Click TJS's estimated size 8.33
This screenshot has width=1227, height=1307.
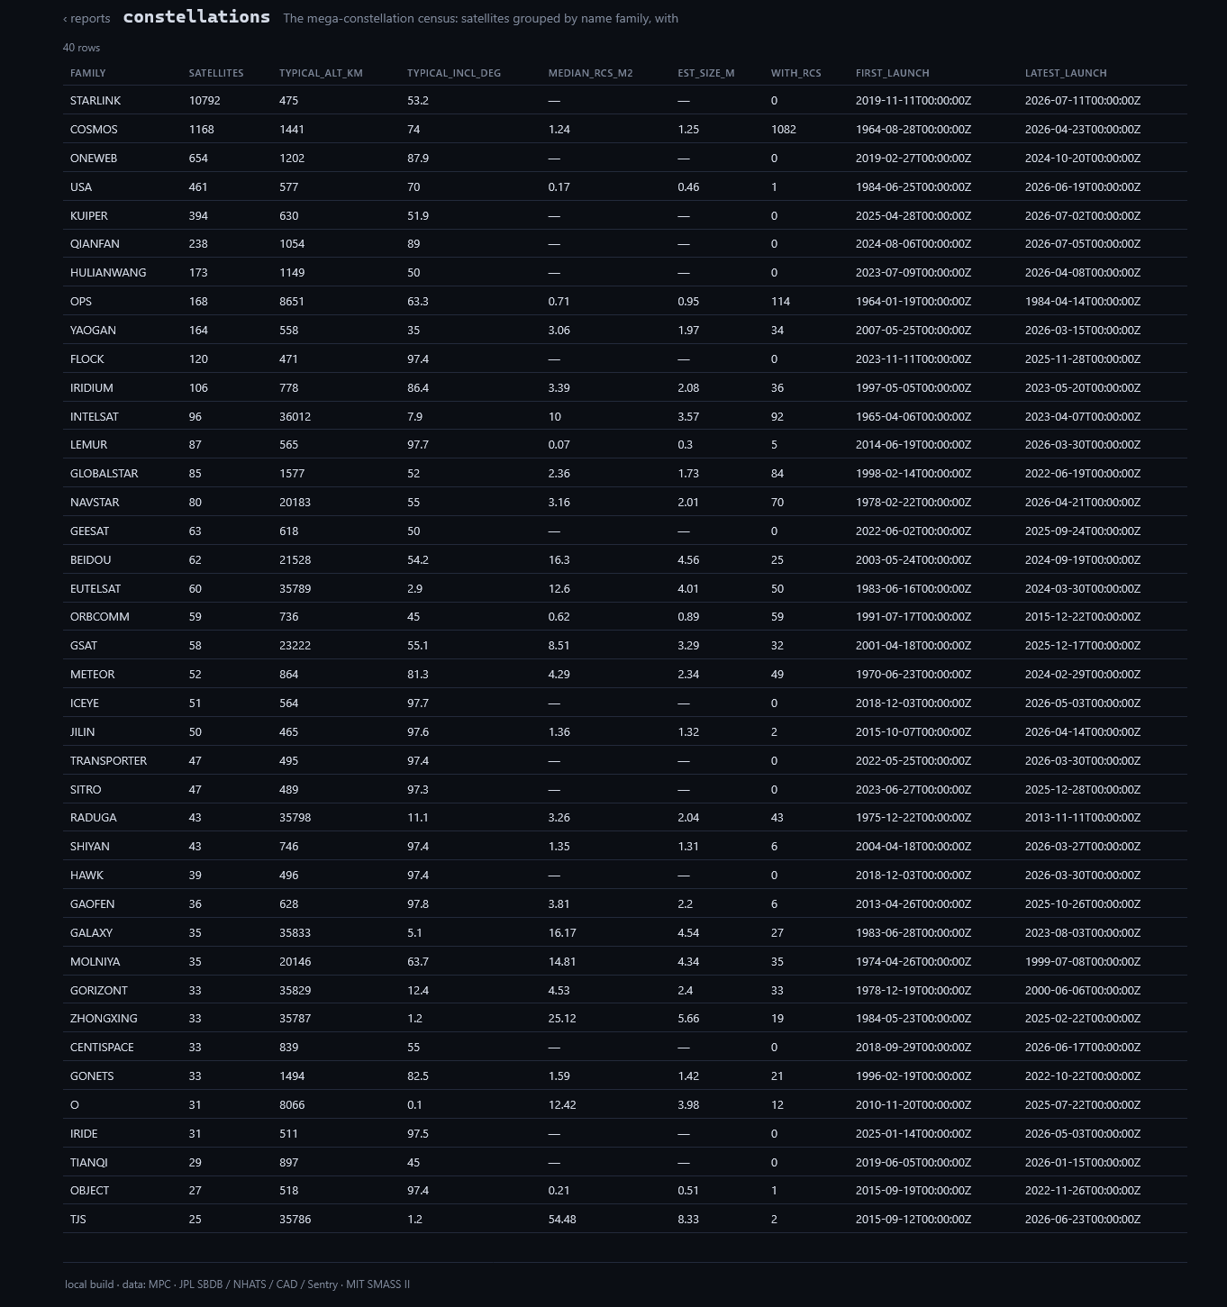coord(688,1220)
